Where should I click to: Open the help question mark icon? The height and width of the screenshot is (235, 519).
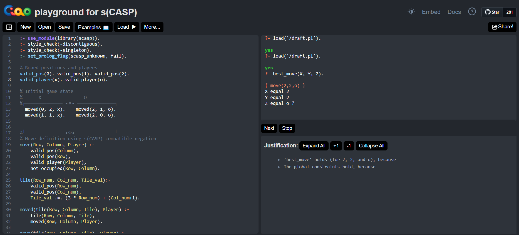472,12
